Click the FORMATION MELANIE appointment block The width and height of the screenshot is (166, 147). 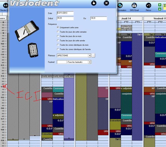[126, 27]
